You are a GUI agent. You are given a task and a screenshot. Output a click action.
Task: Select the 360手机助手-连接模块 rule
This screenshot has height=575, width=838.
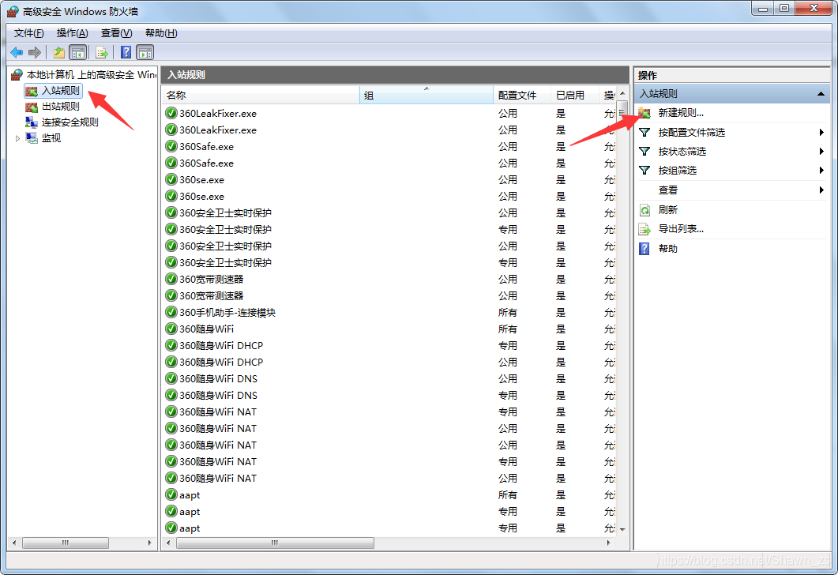pyautogui.click(x=389, y=312)
